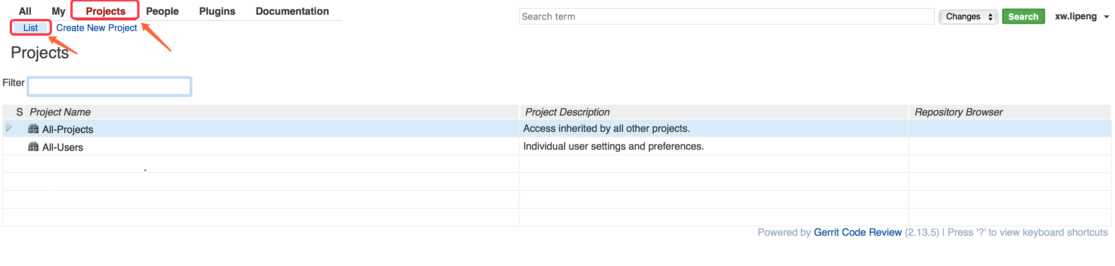Open the My menu

point(59,11)
